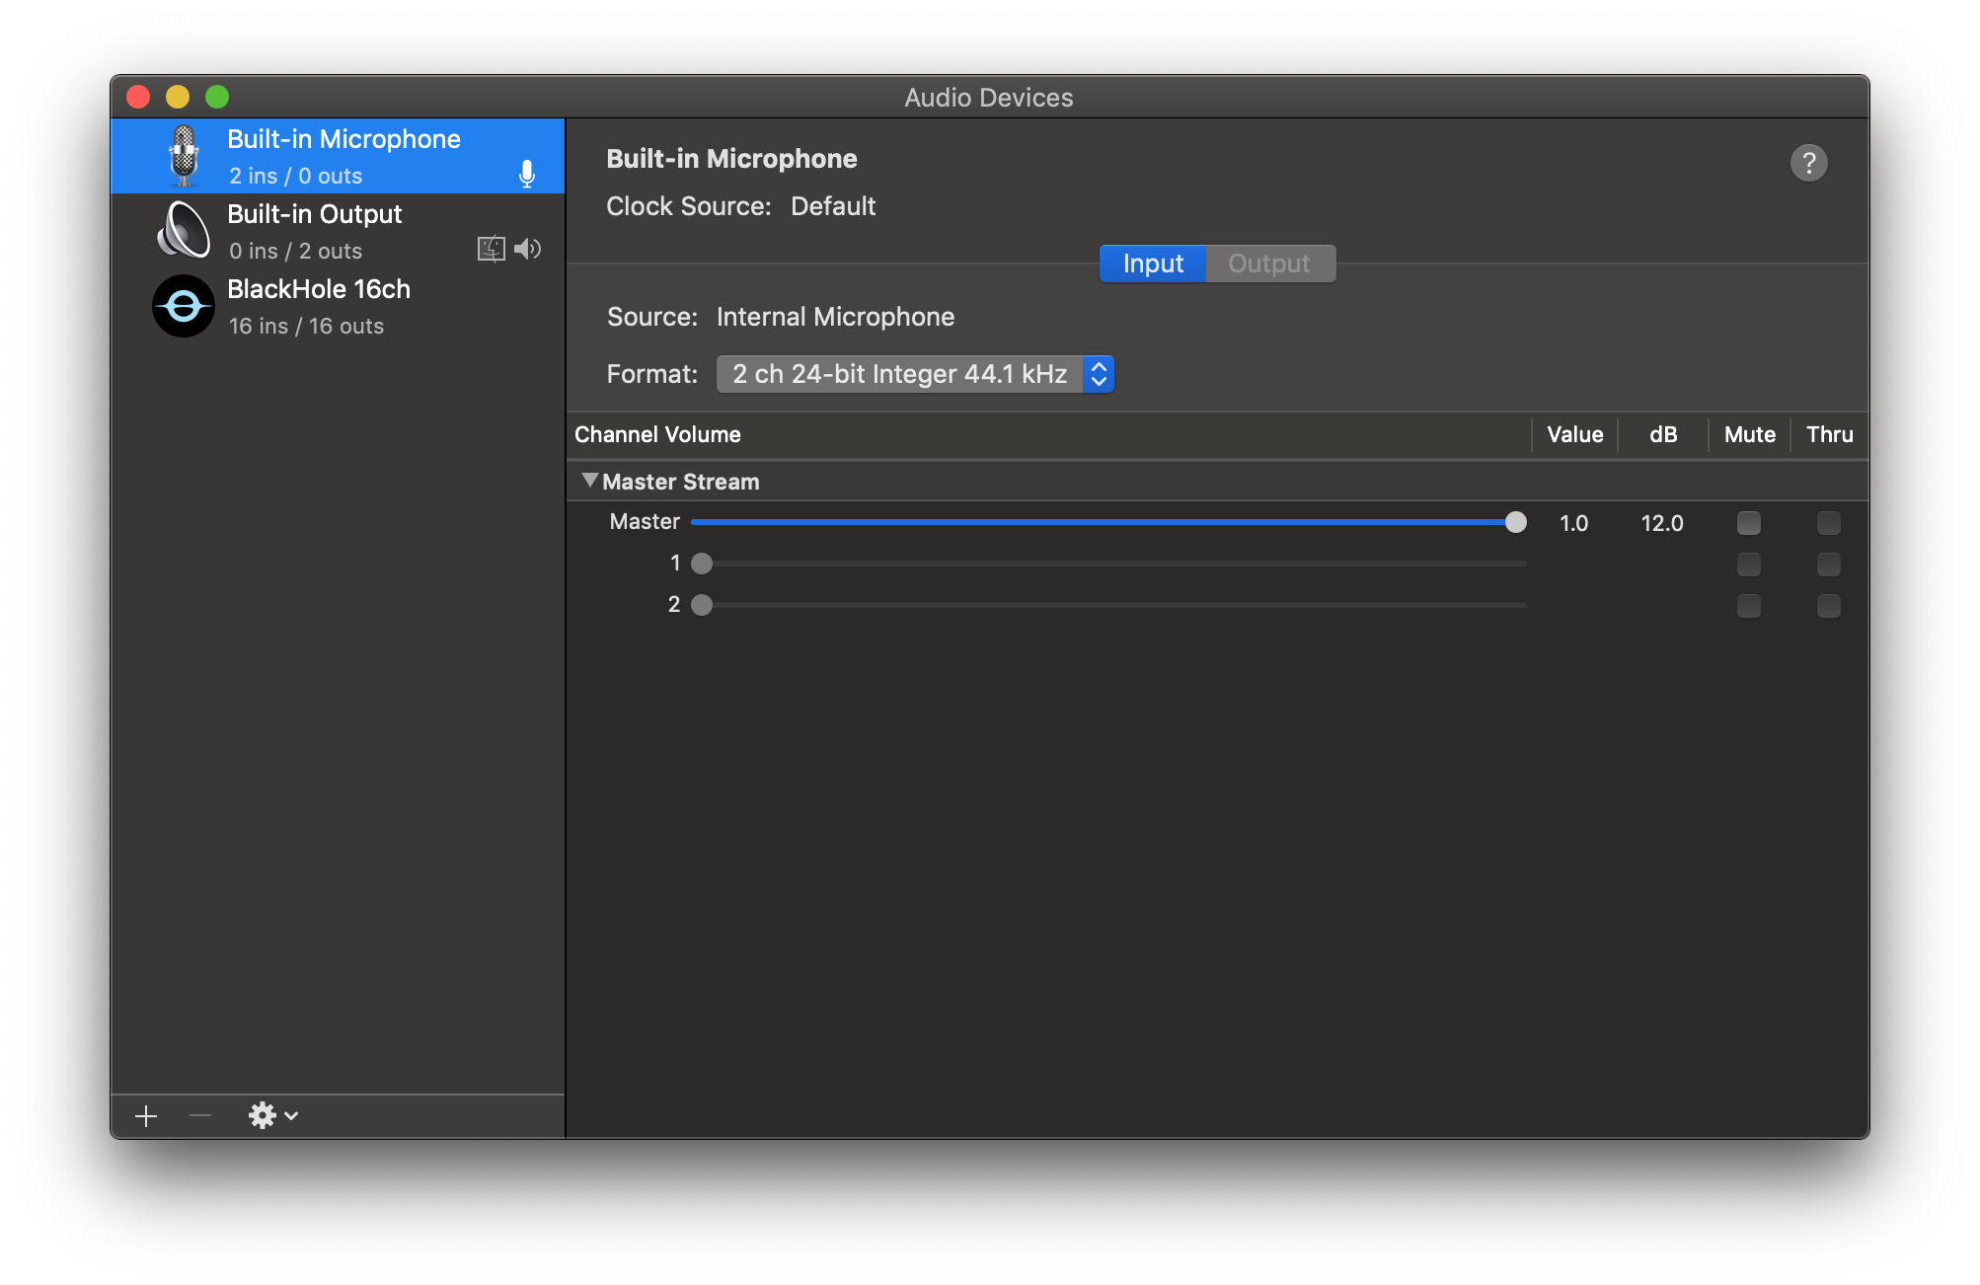
Task: Click the BlackHole 16ch device icon
Action: pyautogui.click(x=184, y=306)
